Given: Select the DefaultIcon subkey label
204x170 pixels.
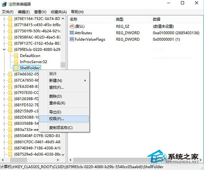Looking at the screenshot, I should tap(30, 56).
